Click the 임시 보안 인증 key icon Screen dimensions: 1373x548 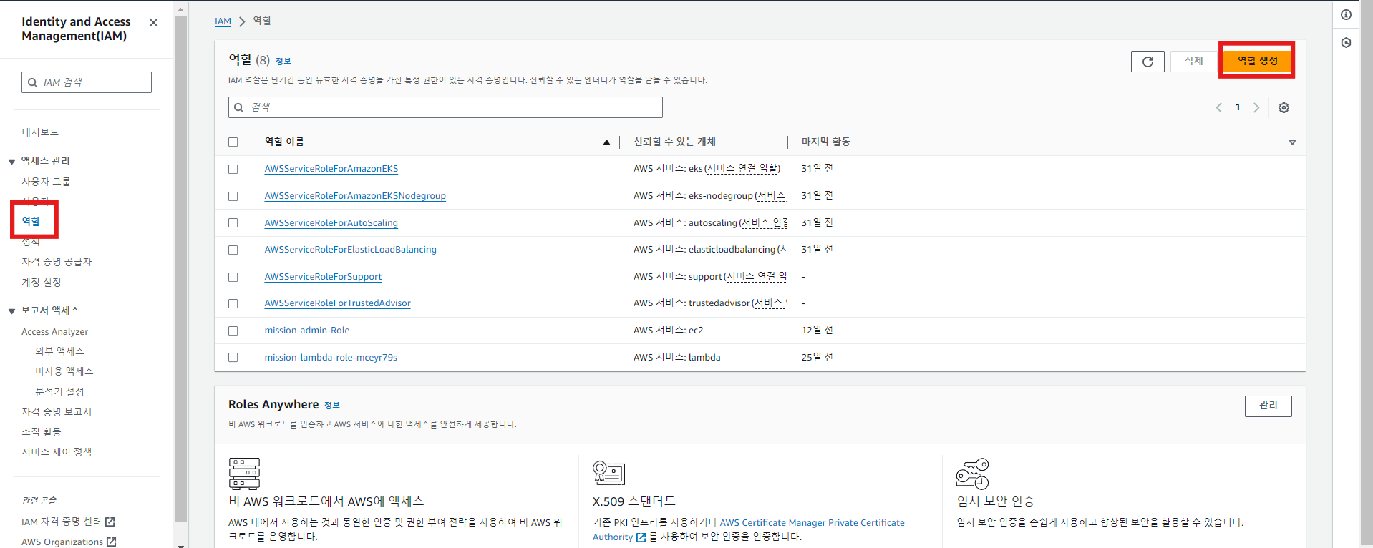(973, 474)
